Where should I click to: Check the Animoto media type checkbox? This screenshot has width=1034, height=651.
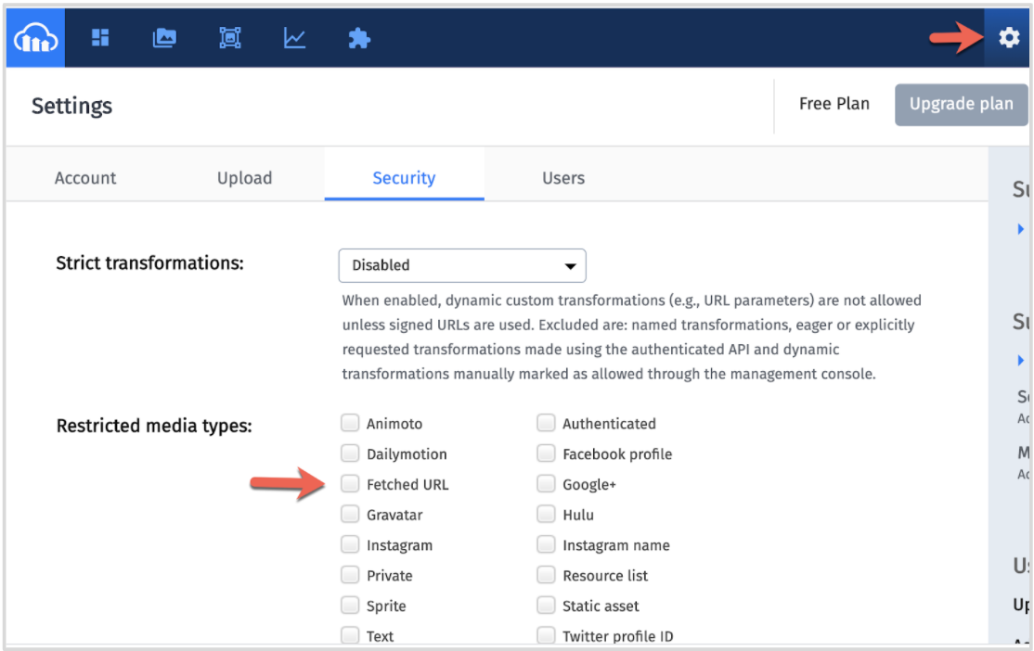(350, 423)
